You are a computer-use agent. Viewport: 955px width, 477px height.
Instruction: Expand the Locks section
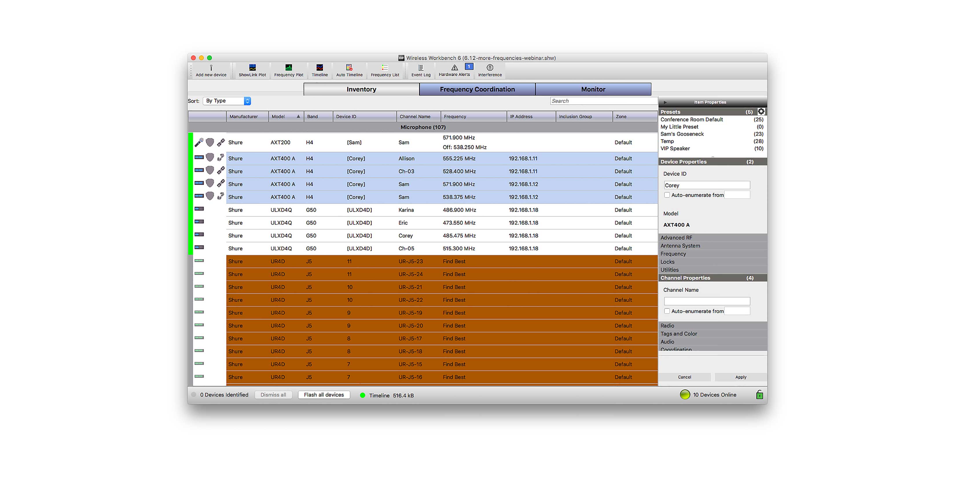coord(713,262)
